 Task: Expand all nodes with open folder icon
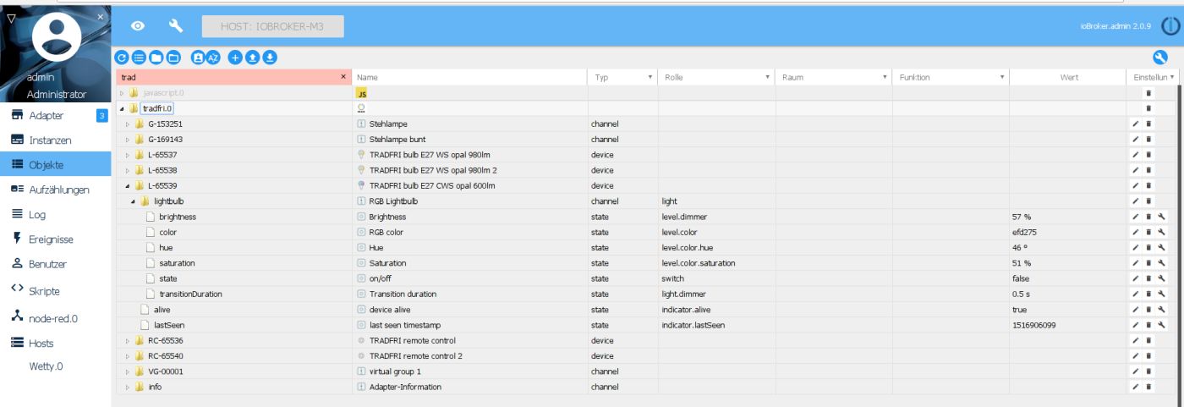(x=173, y=58)
